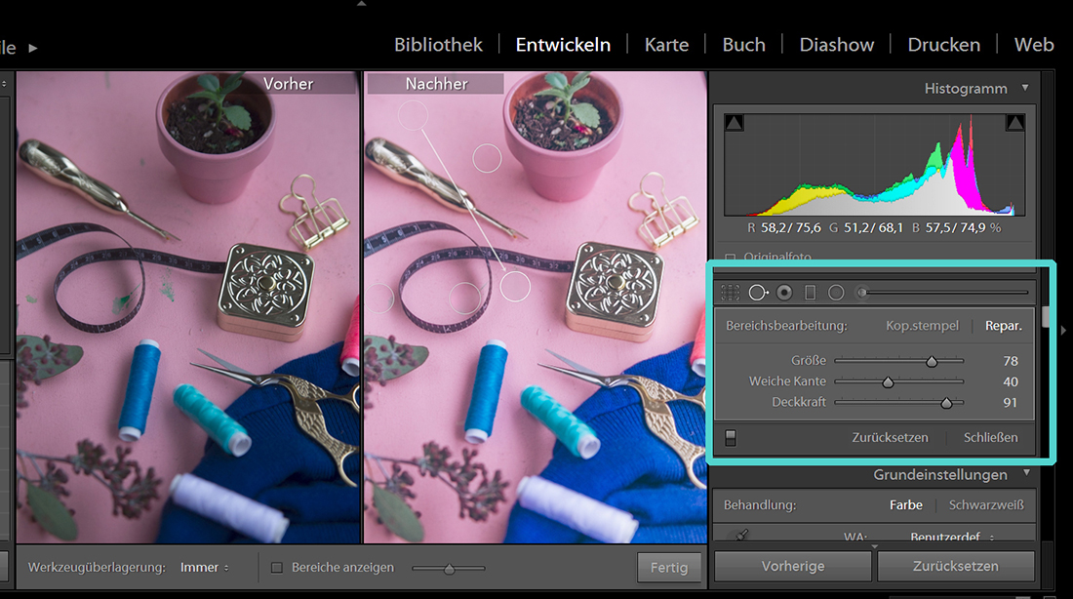The width and height of the screenshot is (1073, 599).
Task: Enable the 'Bereiche anzeigen' checkbox
Action: [277, 568]
